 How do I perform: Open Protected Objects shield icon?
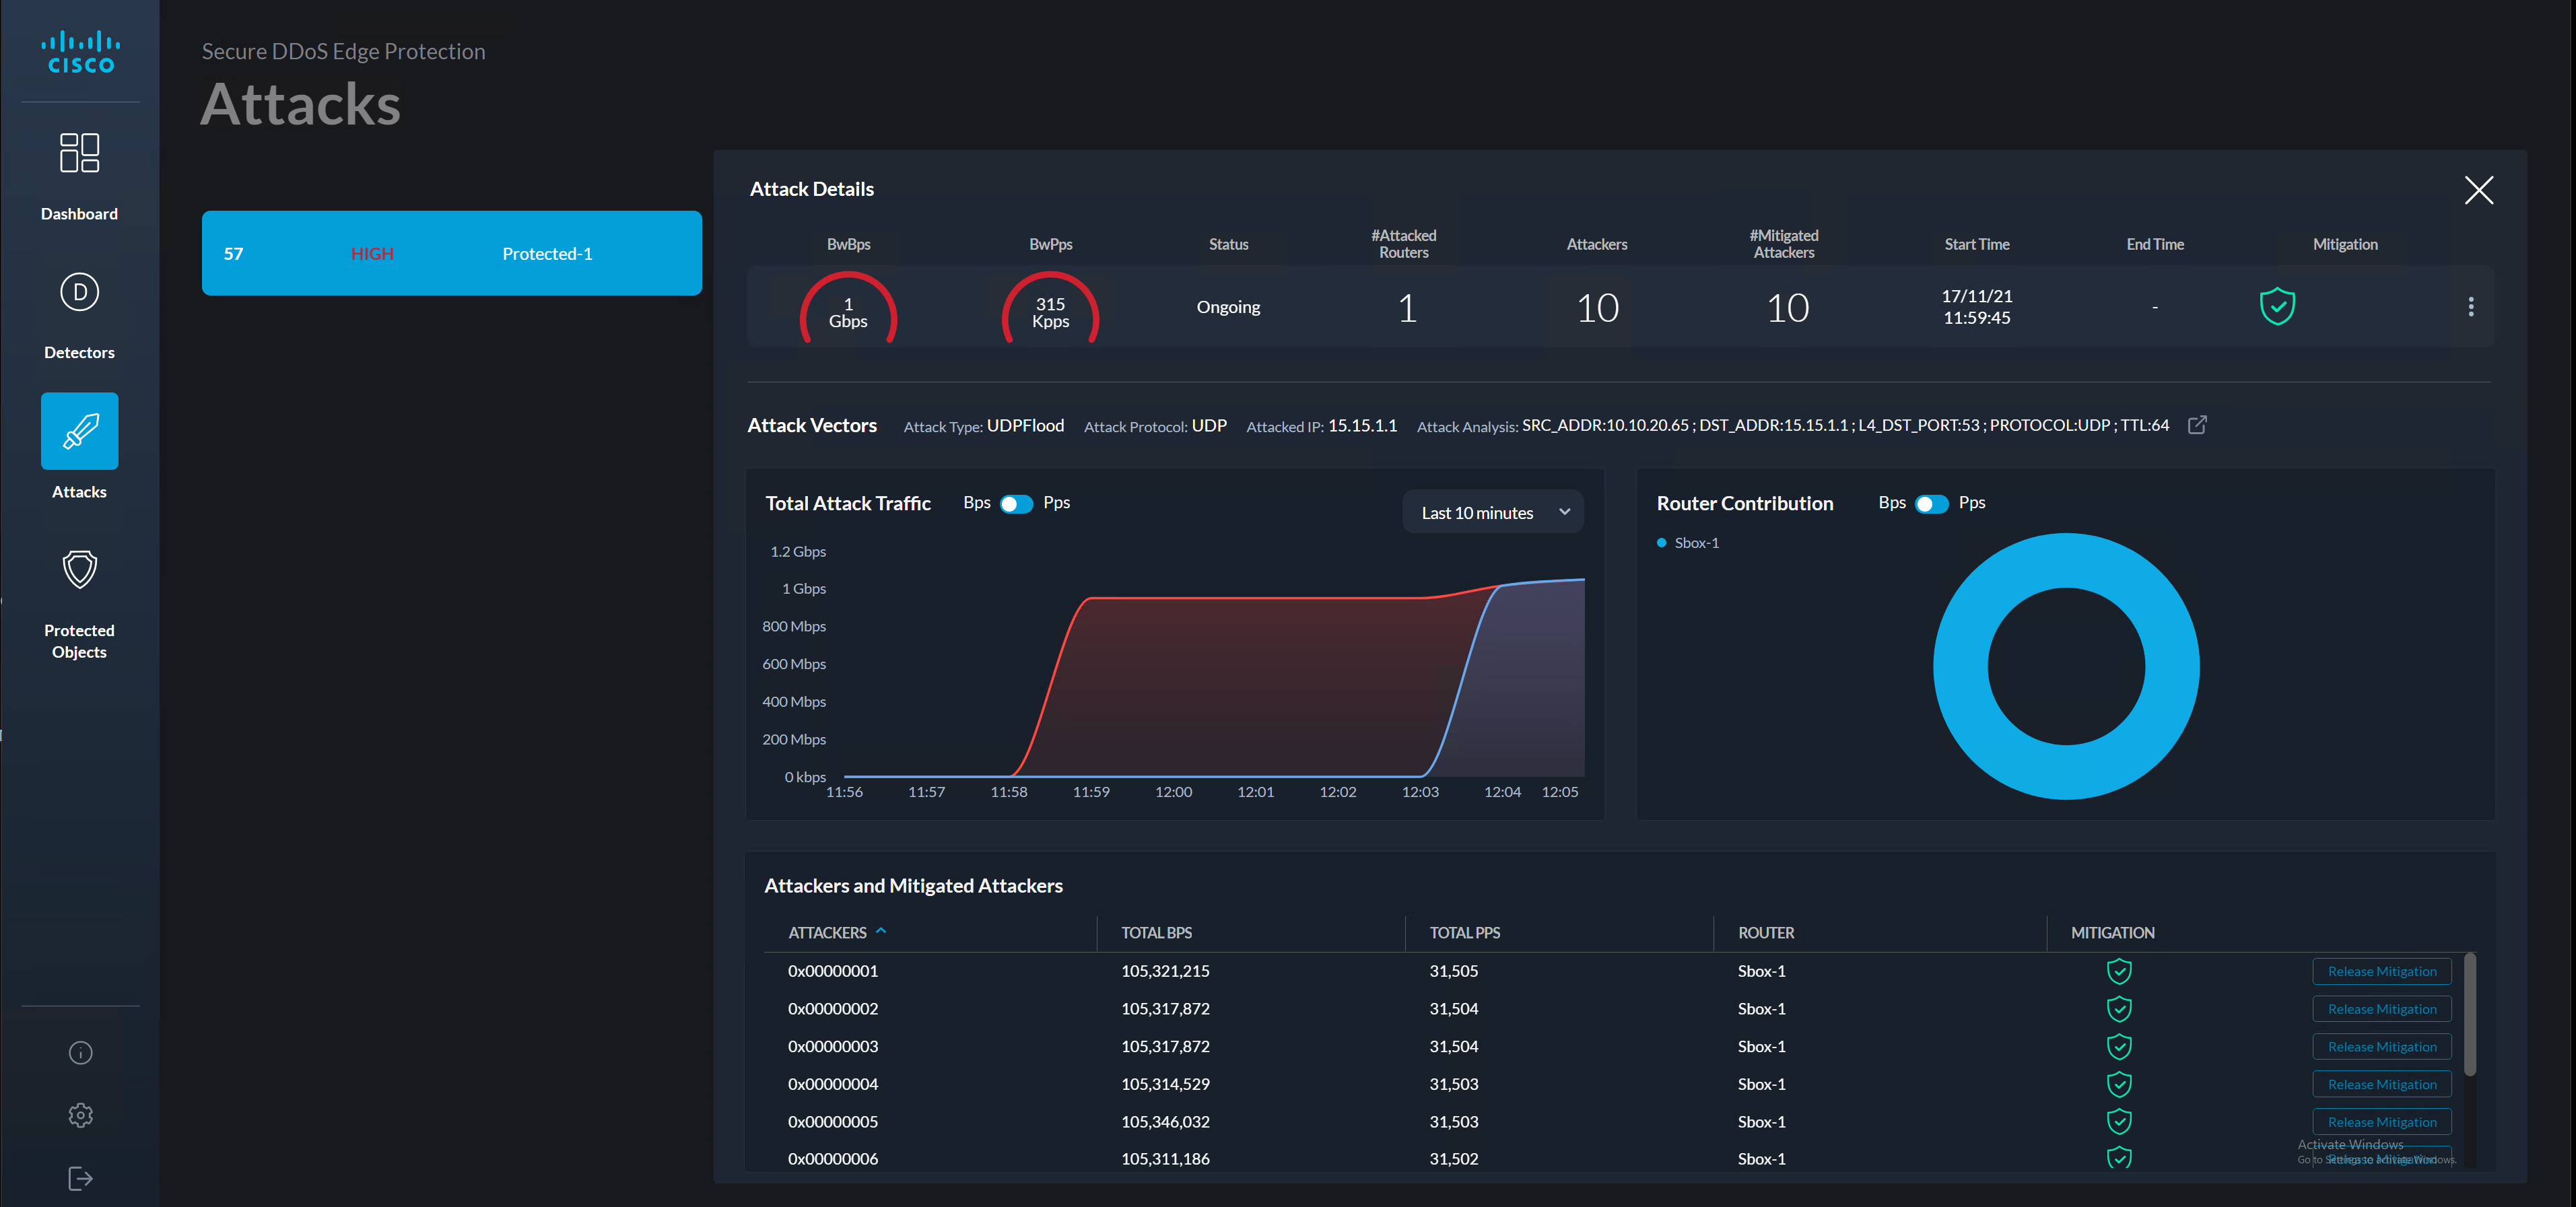79,570
